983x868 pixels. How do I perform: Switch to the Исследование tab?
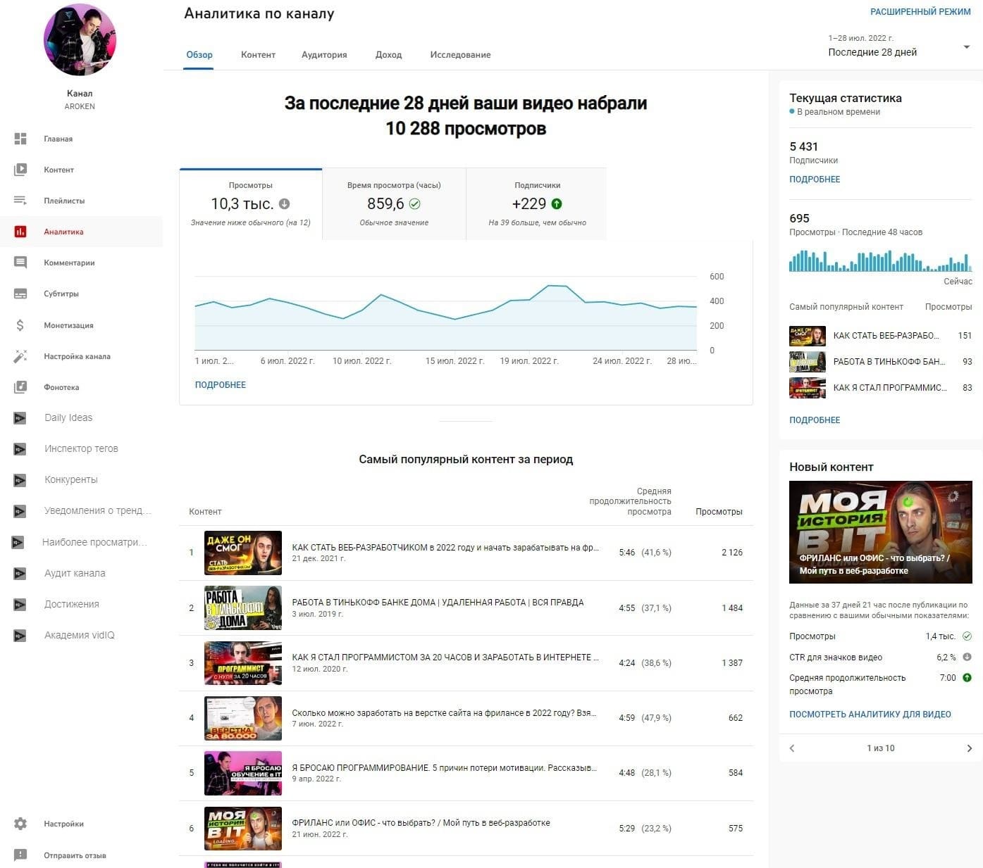[460, 55]
